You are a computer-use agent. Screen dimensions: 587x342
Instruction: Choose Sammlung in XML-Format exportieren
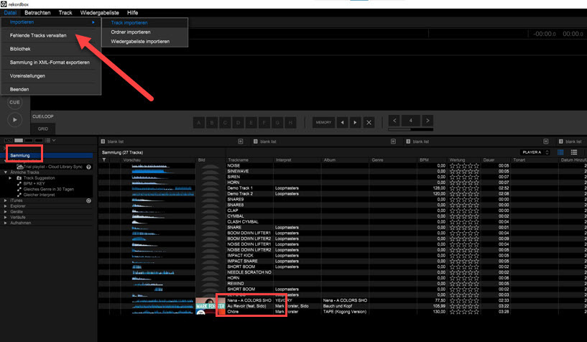[51, 63]
